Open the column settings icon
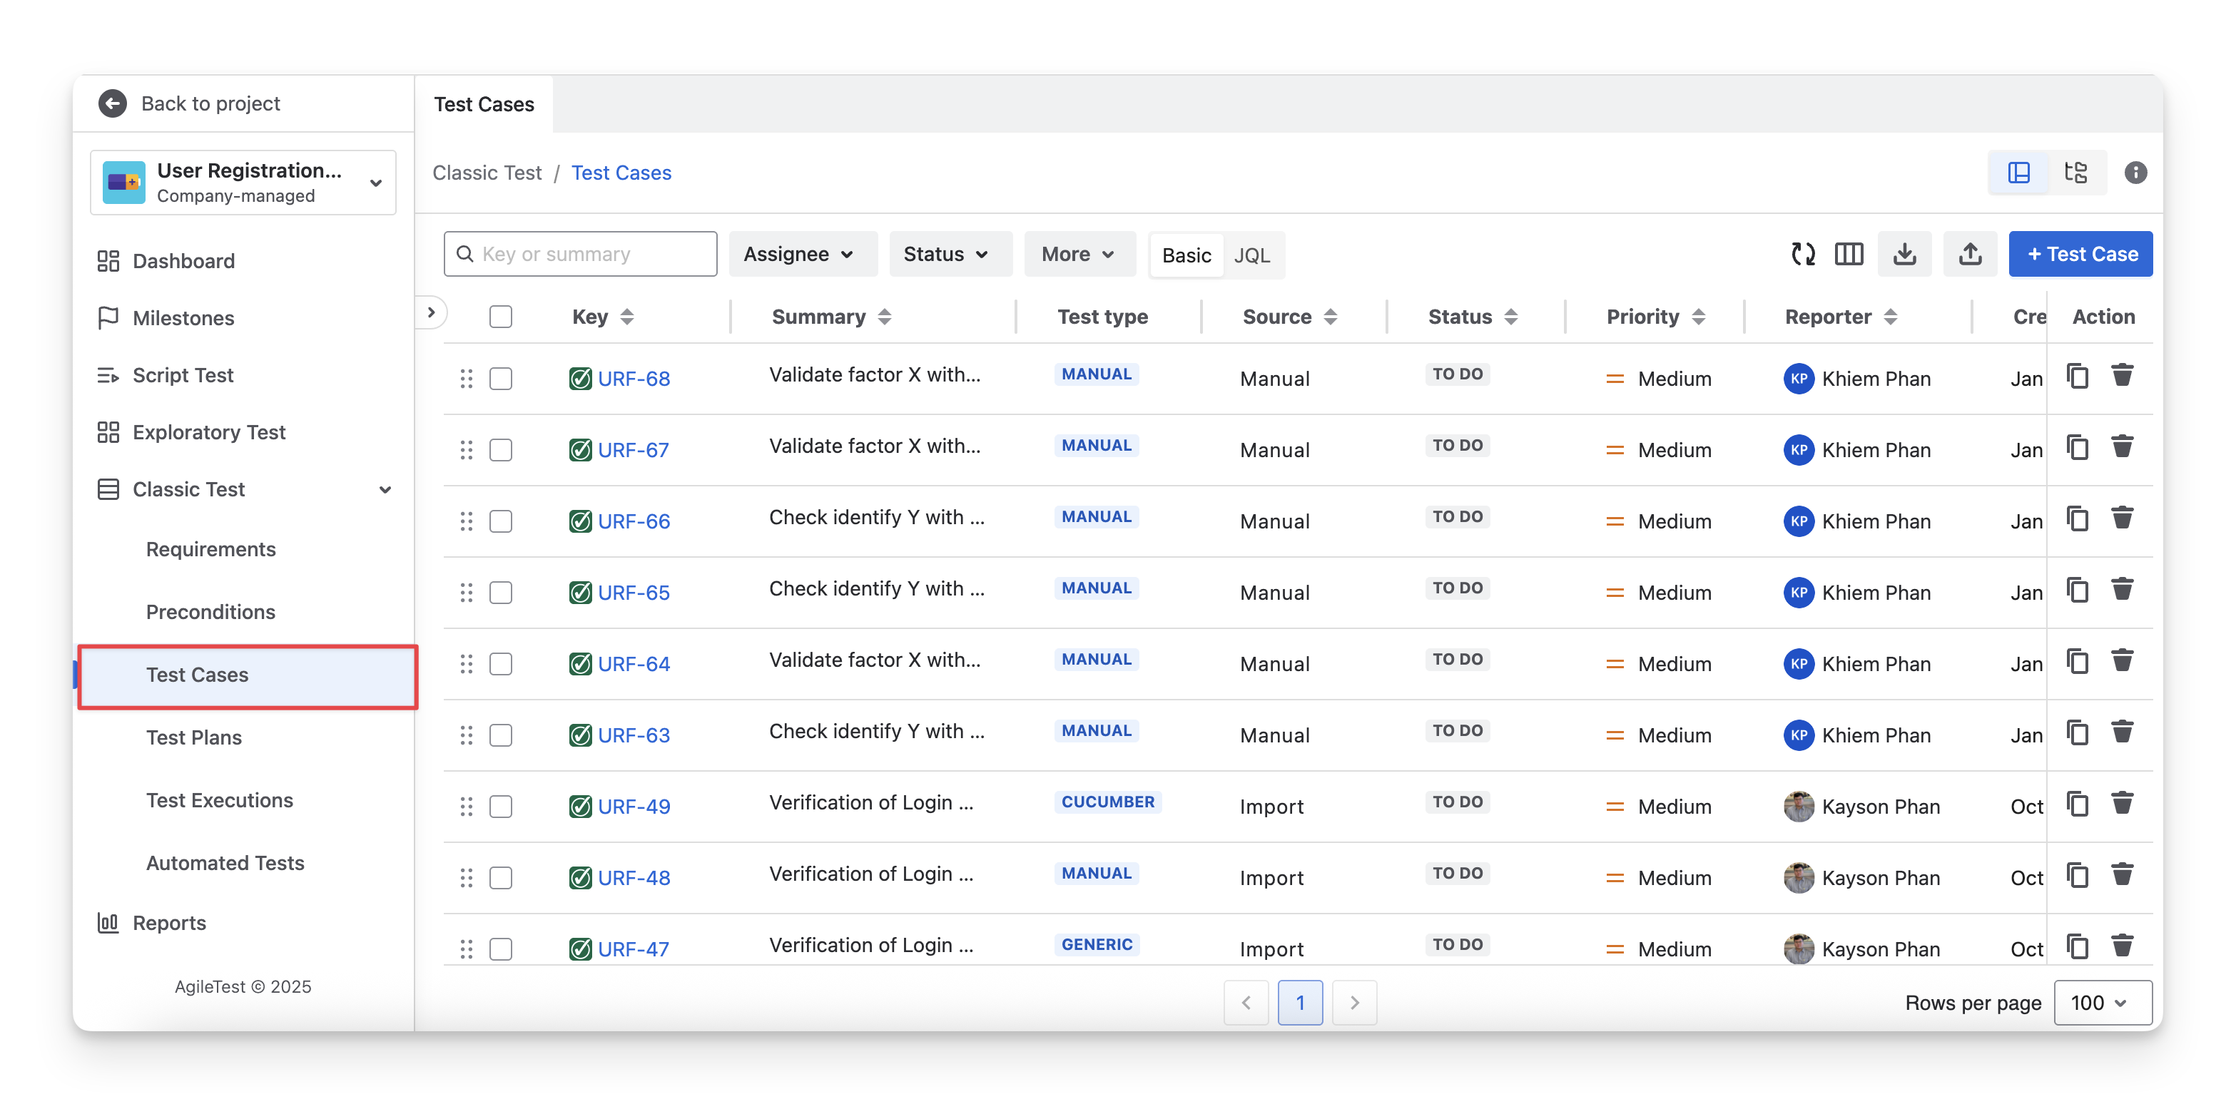 pos(1849,255)
